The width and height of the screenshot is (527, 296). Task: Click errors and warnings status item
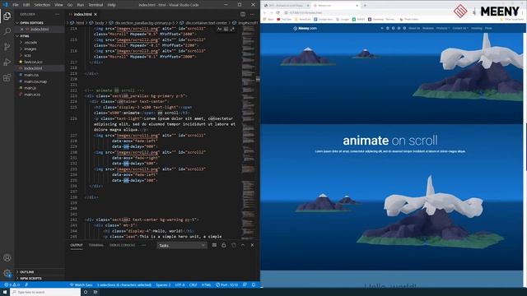pyautogui.click(x=12, y=285)
